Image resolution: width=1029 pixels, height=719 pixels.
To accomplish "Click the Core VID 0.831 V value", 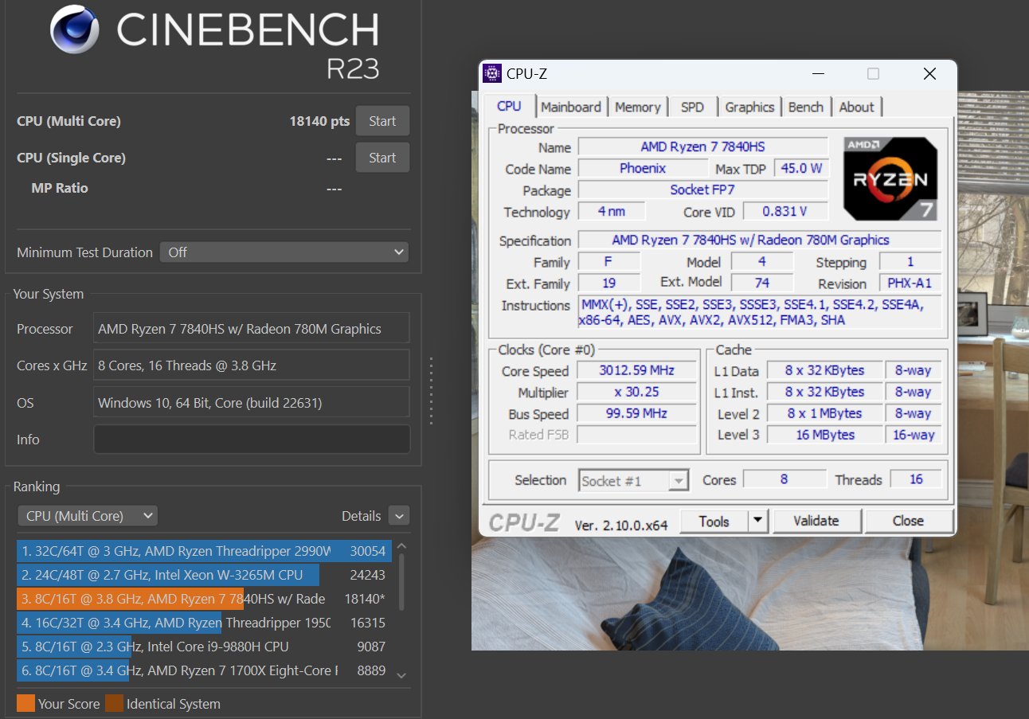I will tap(785, 211).
